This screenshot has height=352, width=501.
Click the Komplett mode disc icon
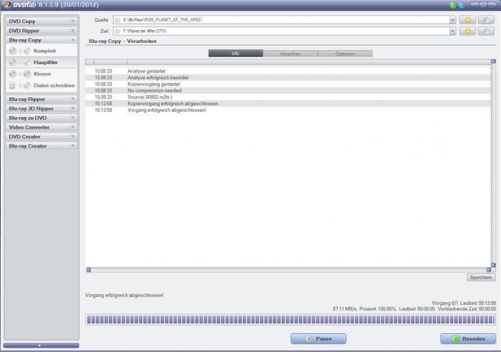(x=20, y=51)
